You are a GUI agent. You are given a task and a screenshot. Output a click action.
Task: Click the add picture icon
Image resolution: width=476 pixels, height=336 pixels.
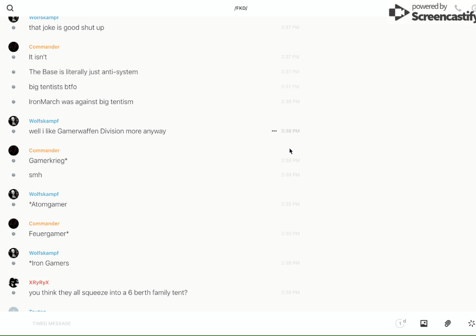point(424,324)
